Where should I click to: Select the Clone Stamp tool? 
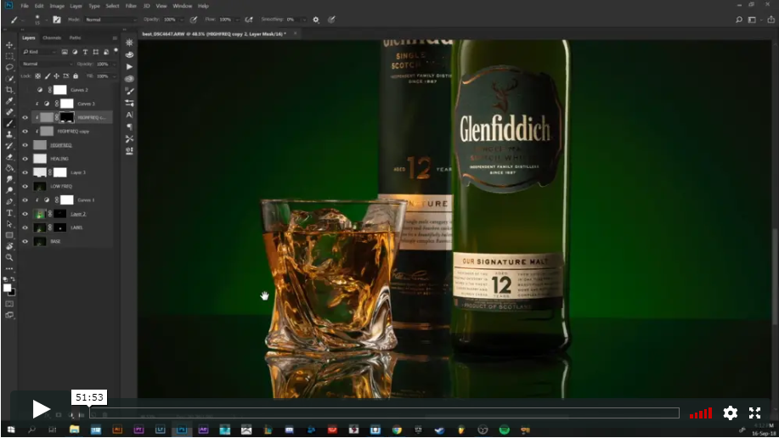(9, 134)
